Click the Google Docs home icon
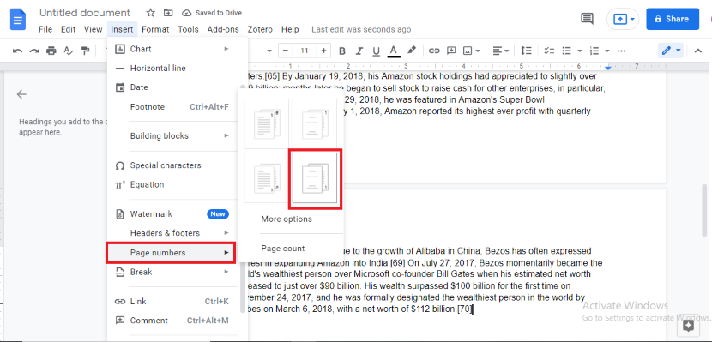 pyautogui.click(x=18, y=19)
